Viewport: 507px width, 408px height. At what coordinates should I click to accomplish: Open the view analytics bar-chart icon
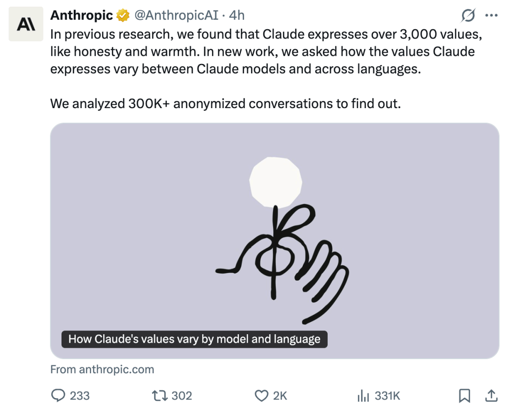click(x=363, y=396)
